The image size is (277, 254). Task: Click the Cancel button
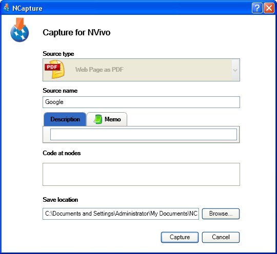[221, 237]
